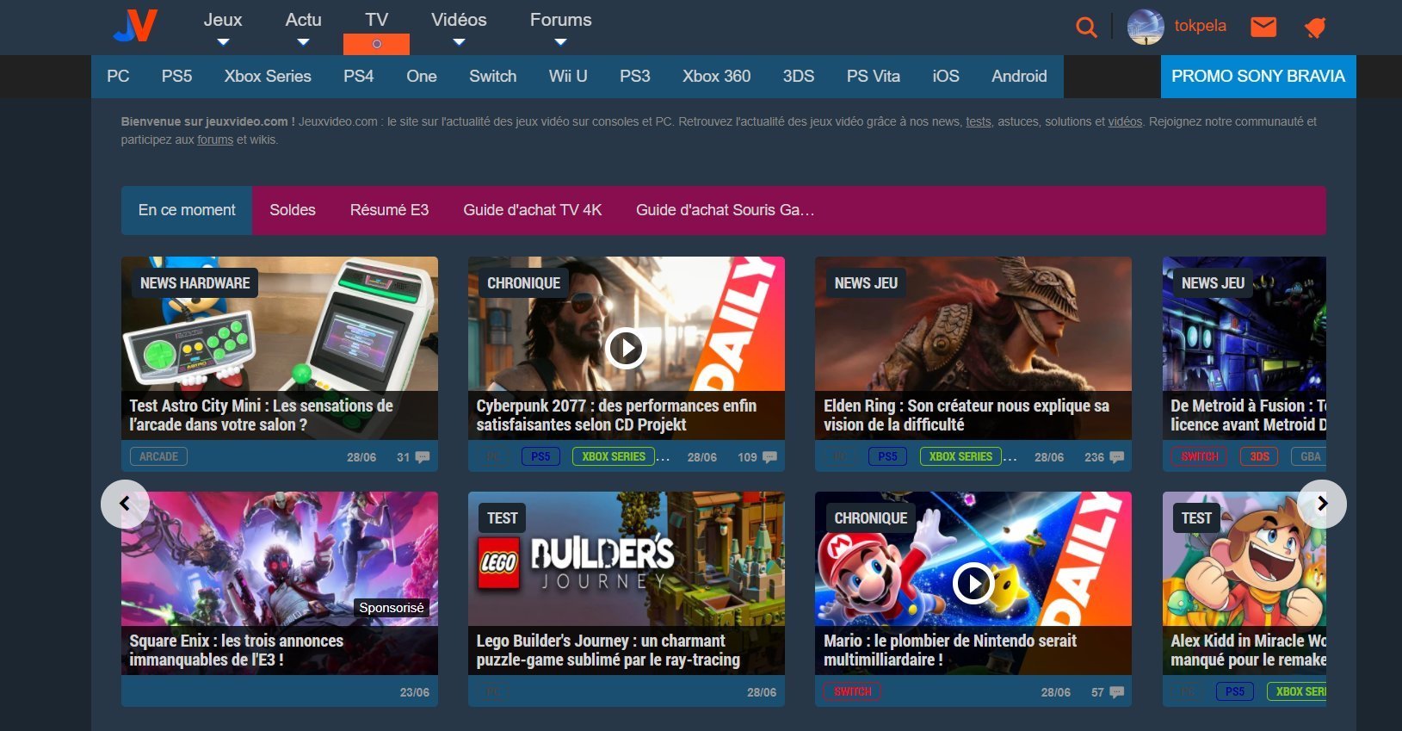1402x731 pixels.
Task: Open the Lego Builder's Journey test article
Action: point(608,650)
